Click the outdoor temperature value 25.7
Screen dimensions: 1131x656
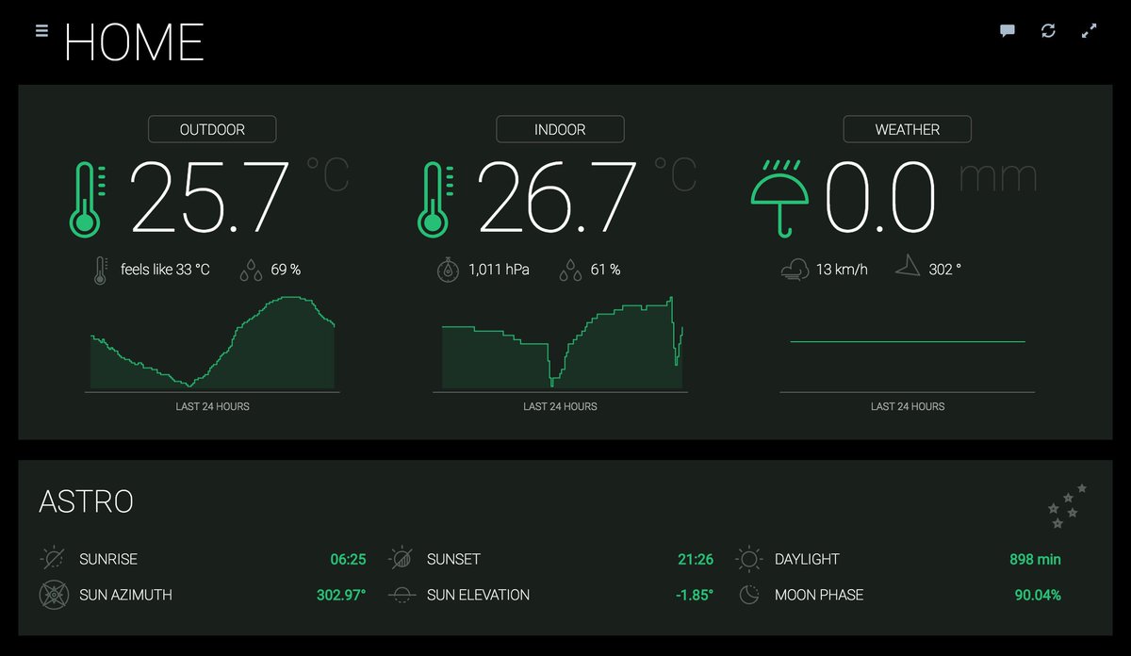(209, 199)
